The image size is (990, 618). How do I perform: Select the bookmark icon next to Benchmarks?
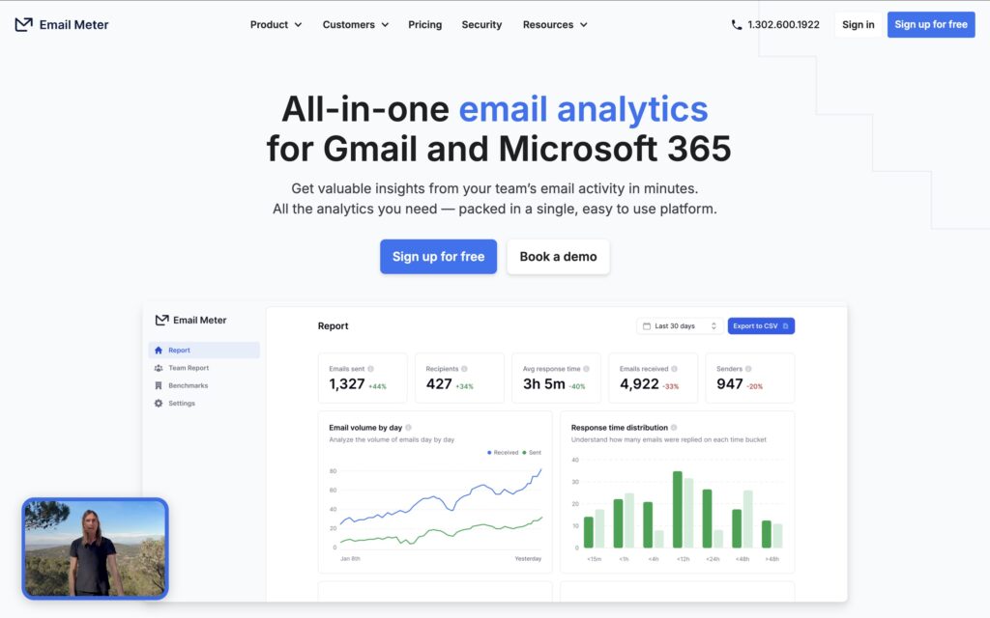pyautogui.click(x=159, y=385)
